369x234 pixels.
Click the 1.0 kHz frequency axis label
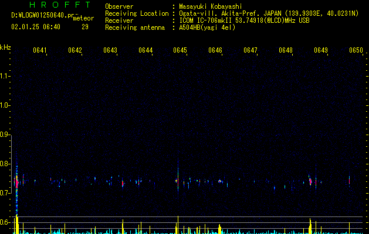(5, 105)
